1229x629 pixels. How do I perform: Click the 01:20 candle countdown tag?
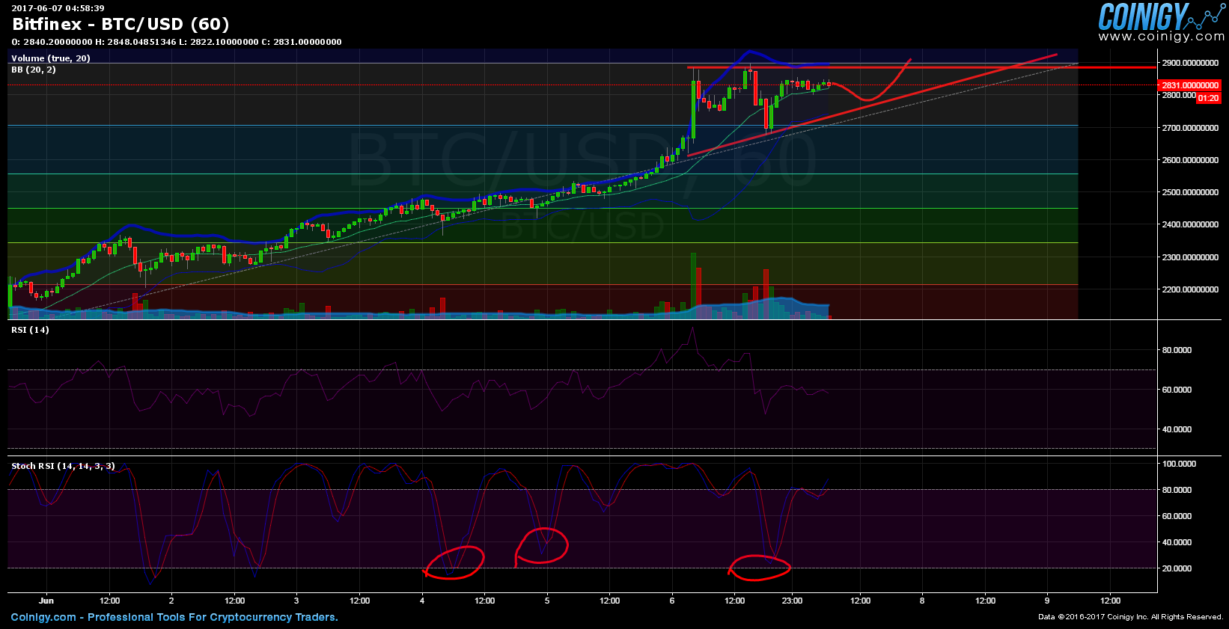(x=1208, y=98)
